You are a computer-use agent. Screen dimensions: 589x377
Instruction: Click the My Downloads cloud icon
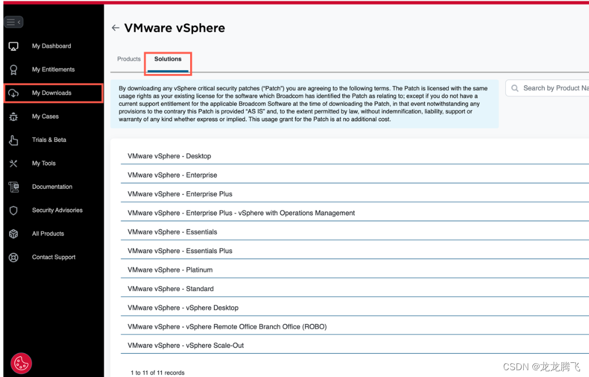pos(14,93)
